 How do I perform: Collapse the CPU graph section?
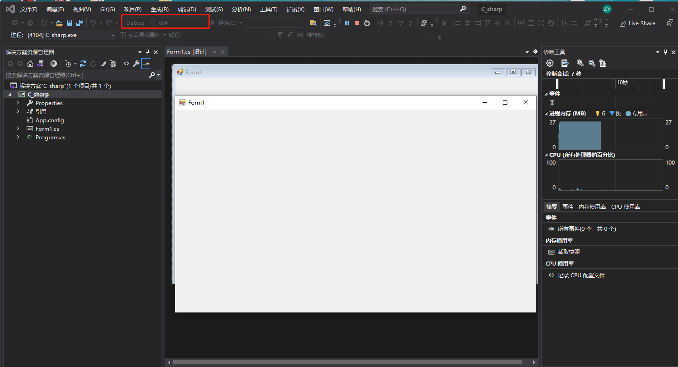pos(546,155)
